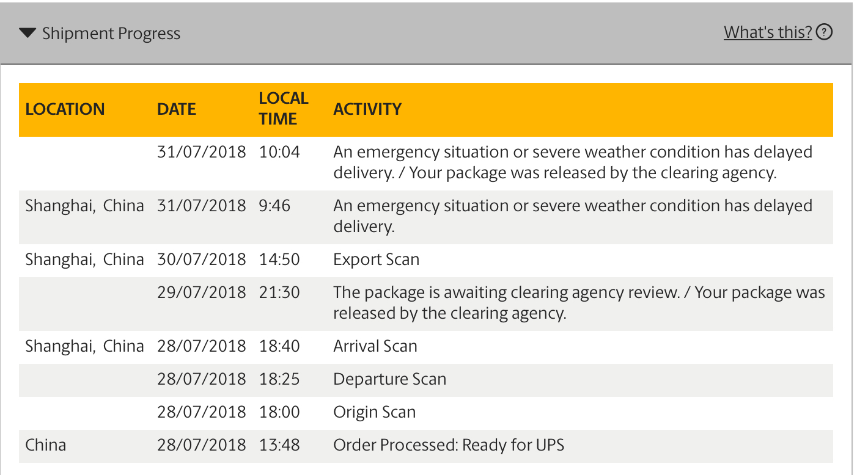Click the 13:48 time cell

coord(279,445)
